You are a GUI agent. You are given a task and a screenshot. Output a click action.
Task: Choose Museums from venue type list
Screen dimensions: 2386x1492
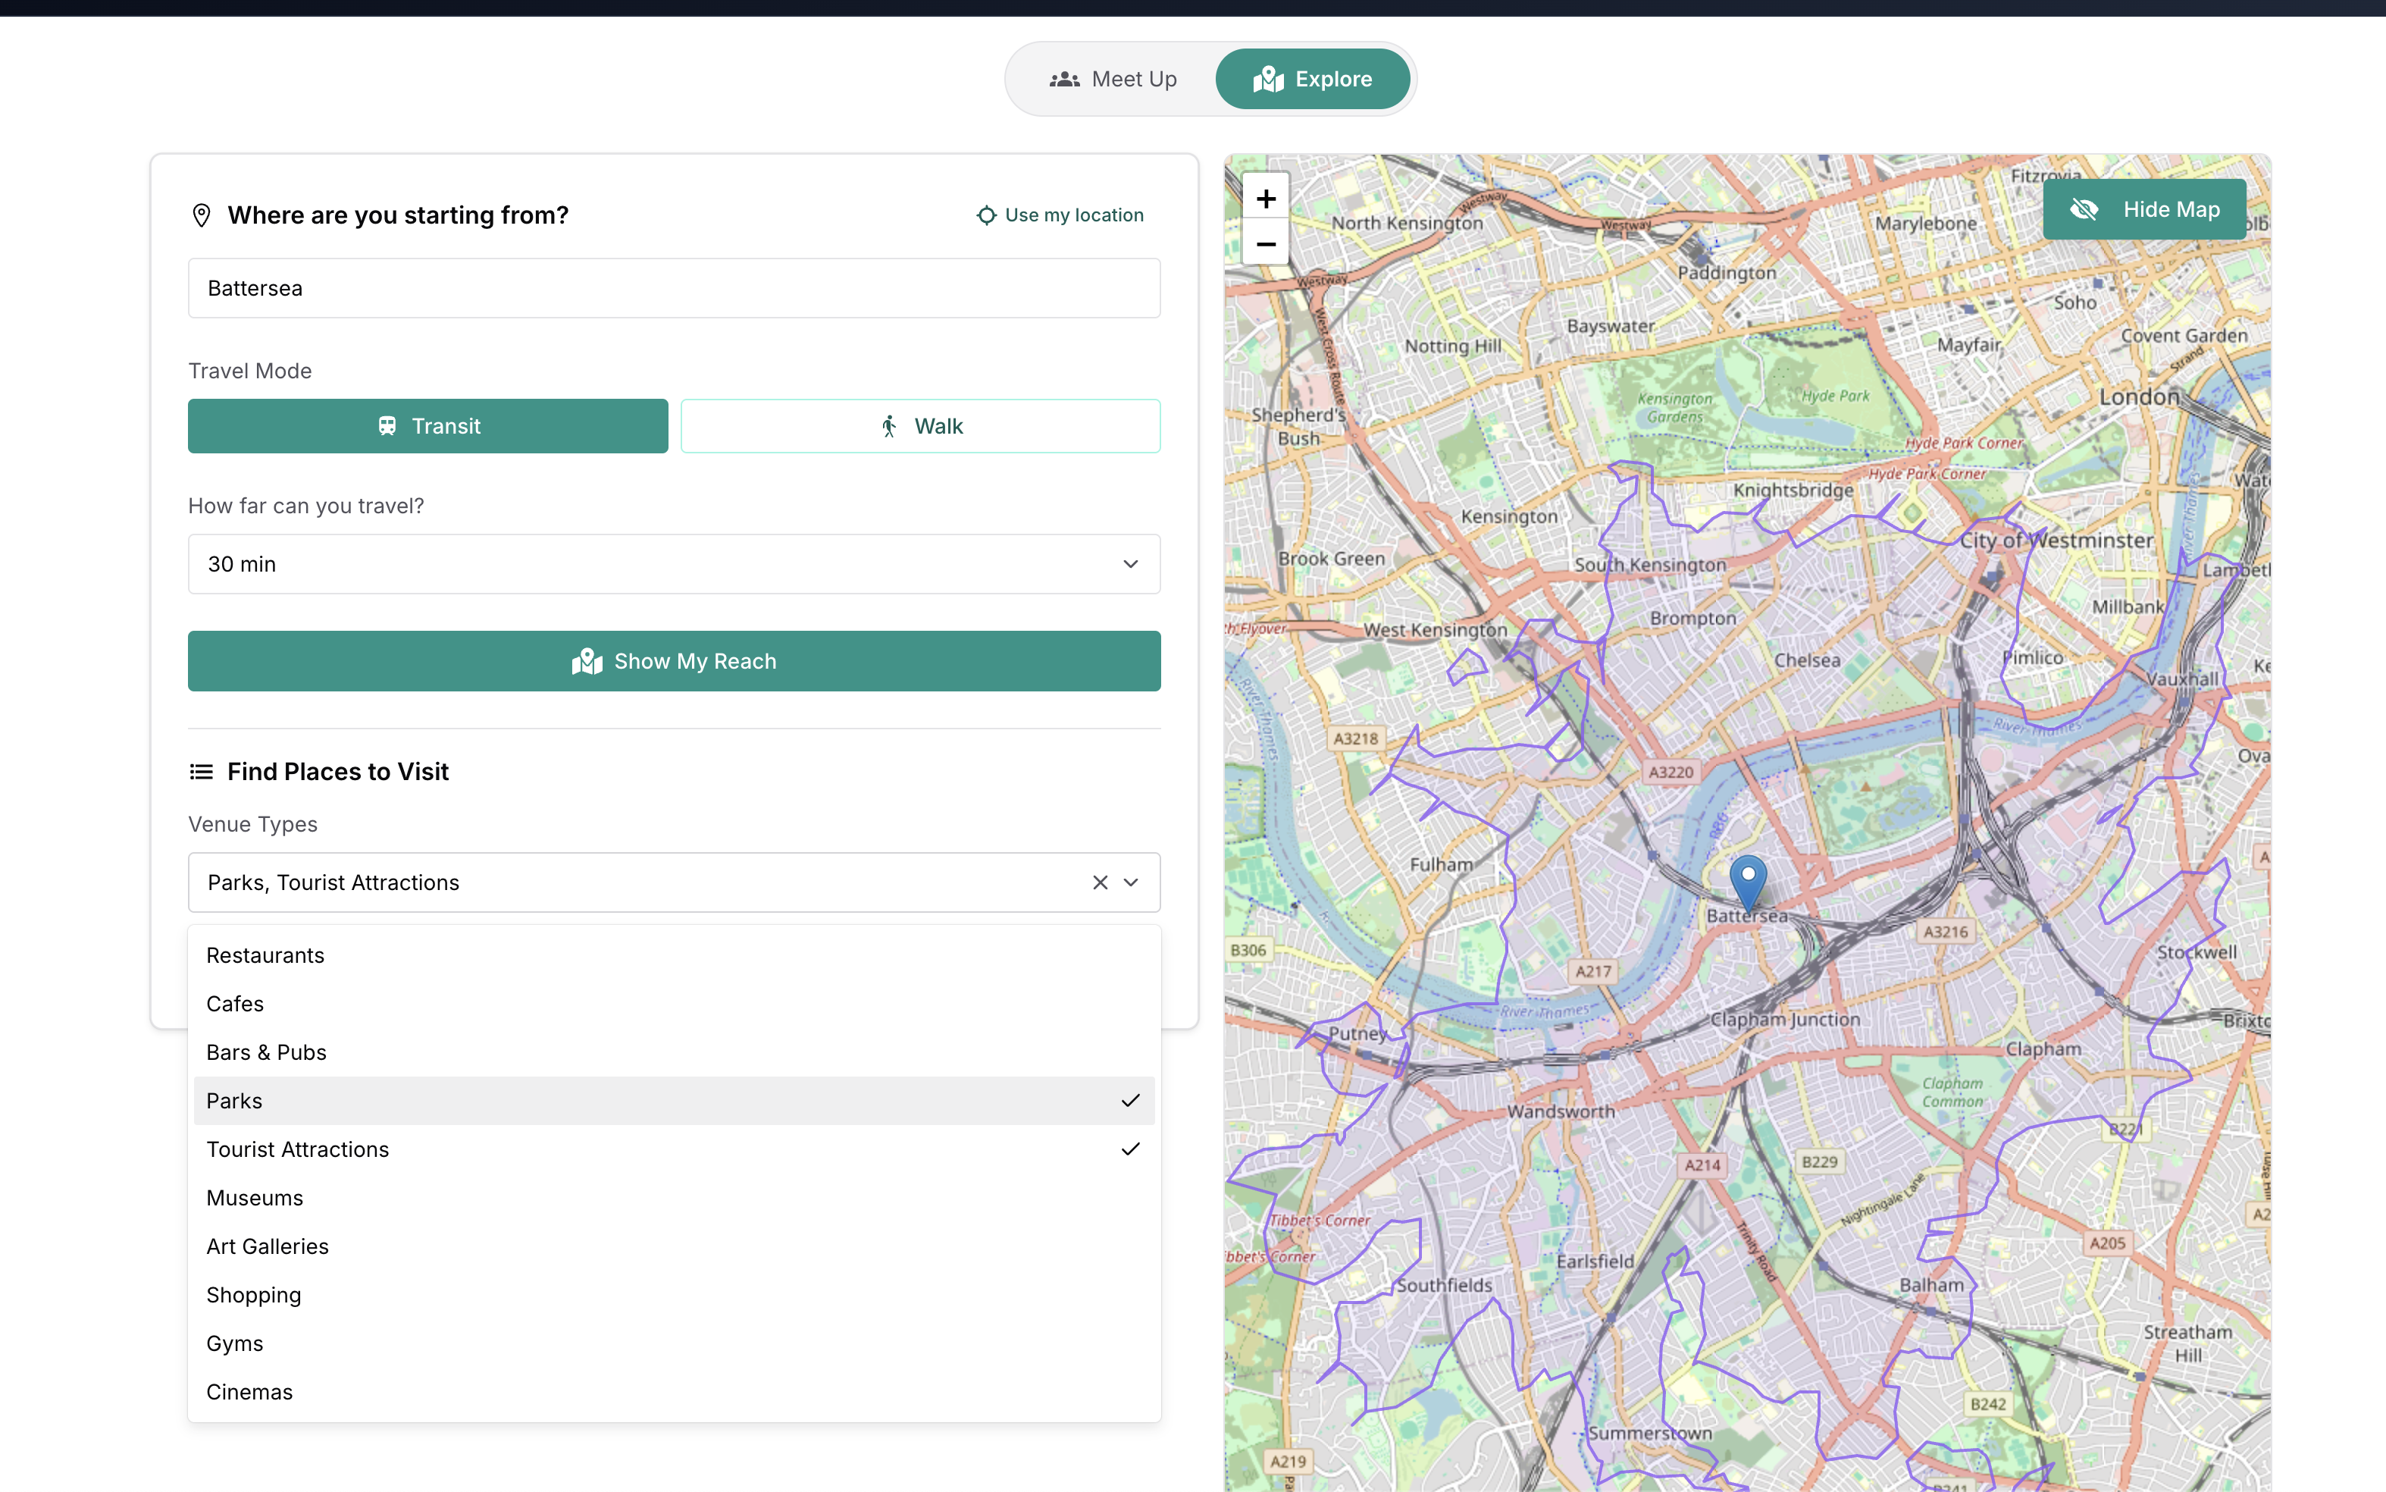[255, 1198]
